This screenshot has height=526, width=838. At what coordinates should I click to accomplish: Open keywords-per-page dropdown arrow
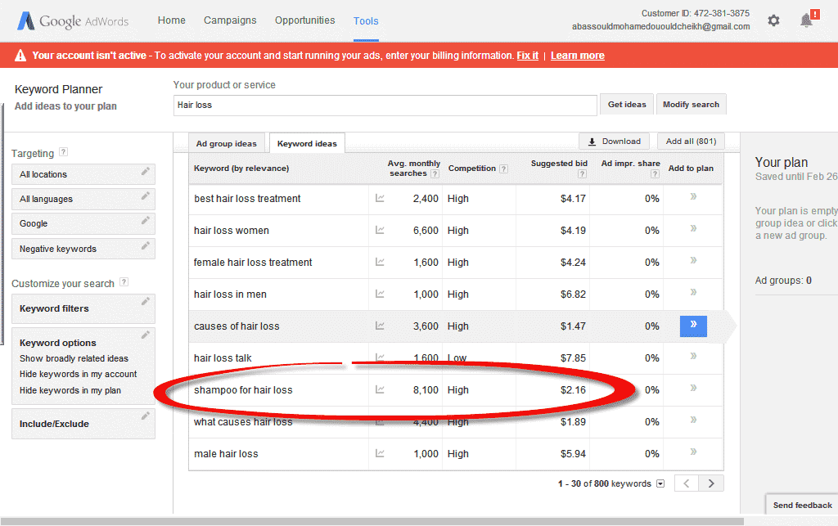660,483
